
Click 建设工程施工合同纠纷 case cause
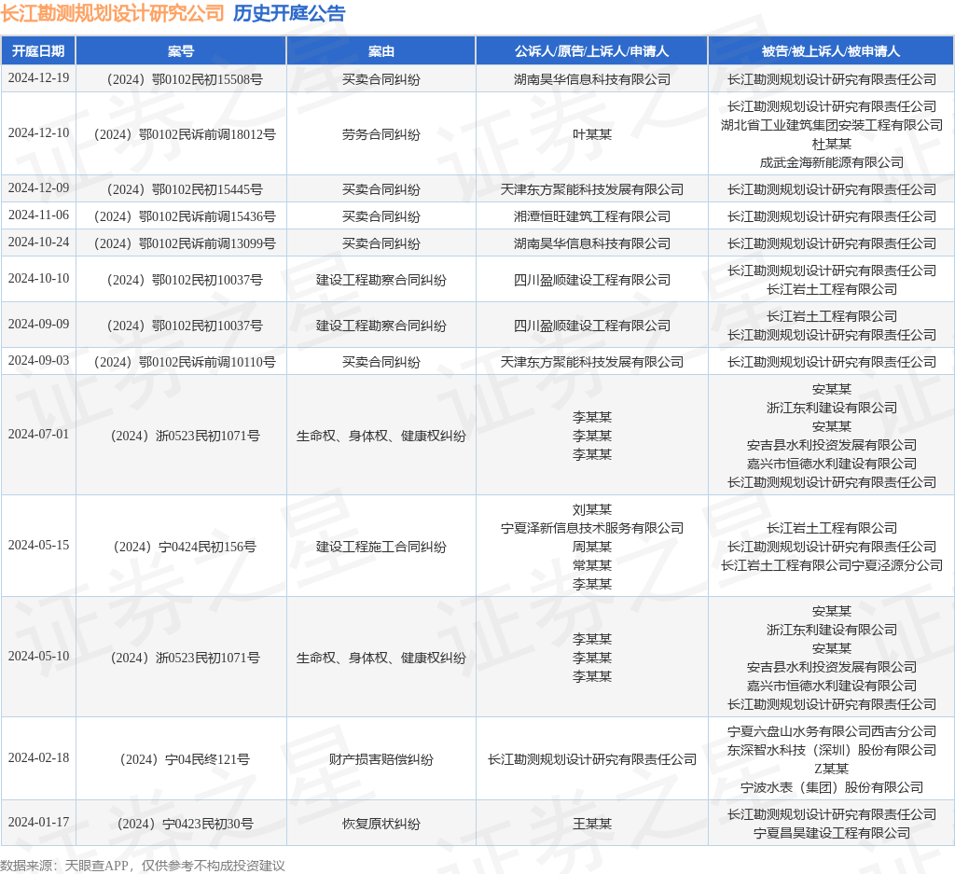click(x=381, y=547)
